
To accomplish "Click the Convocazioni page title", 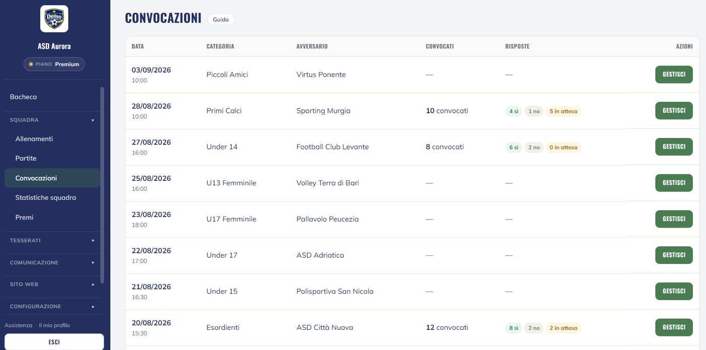I will coord(163,18).
